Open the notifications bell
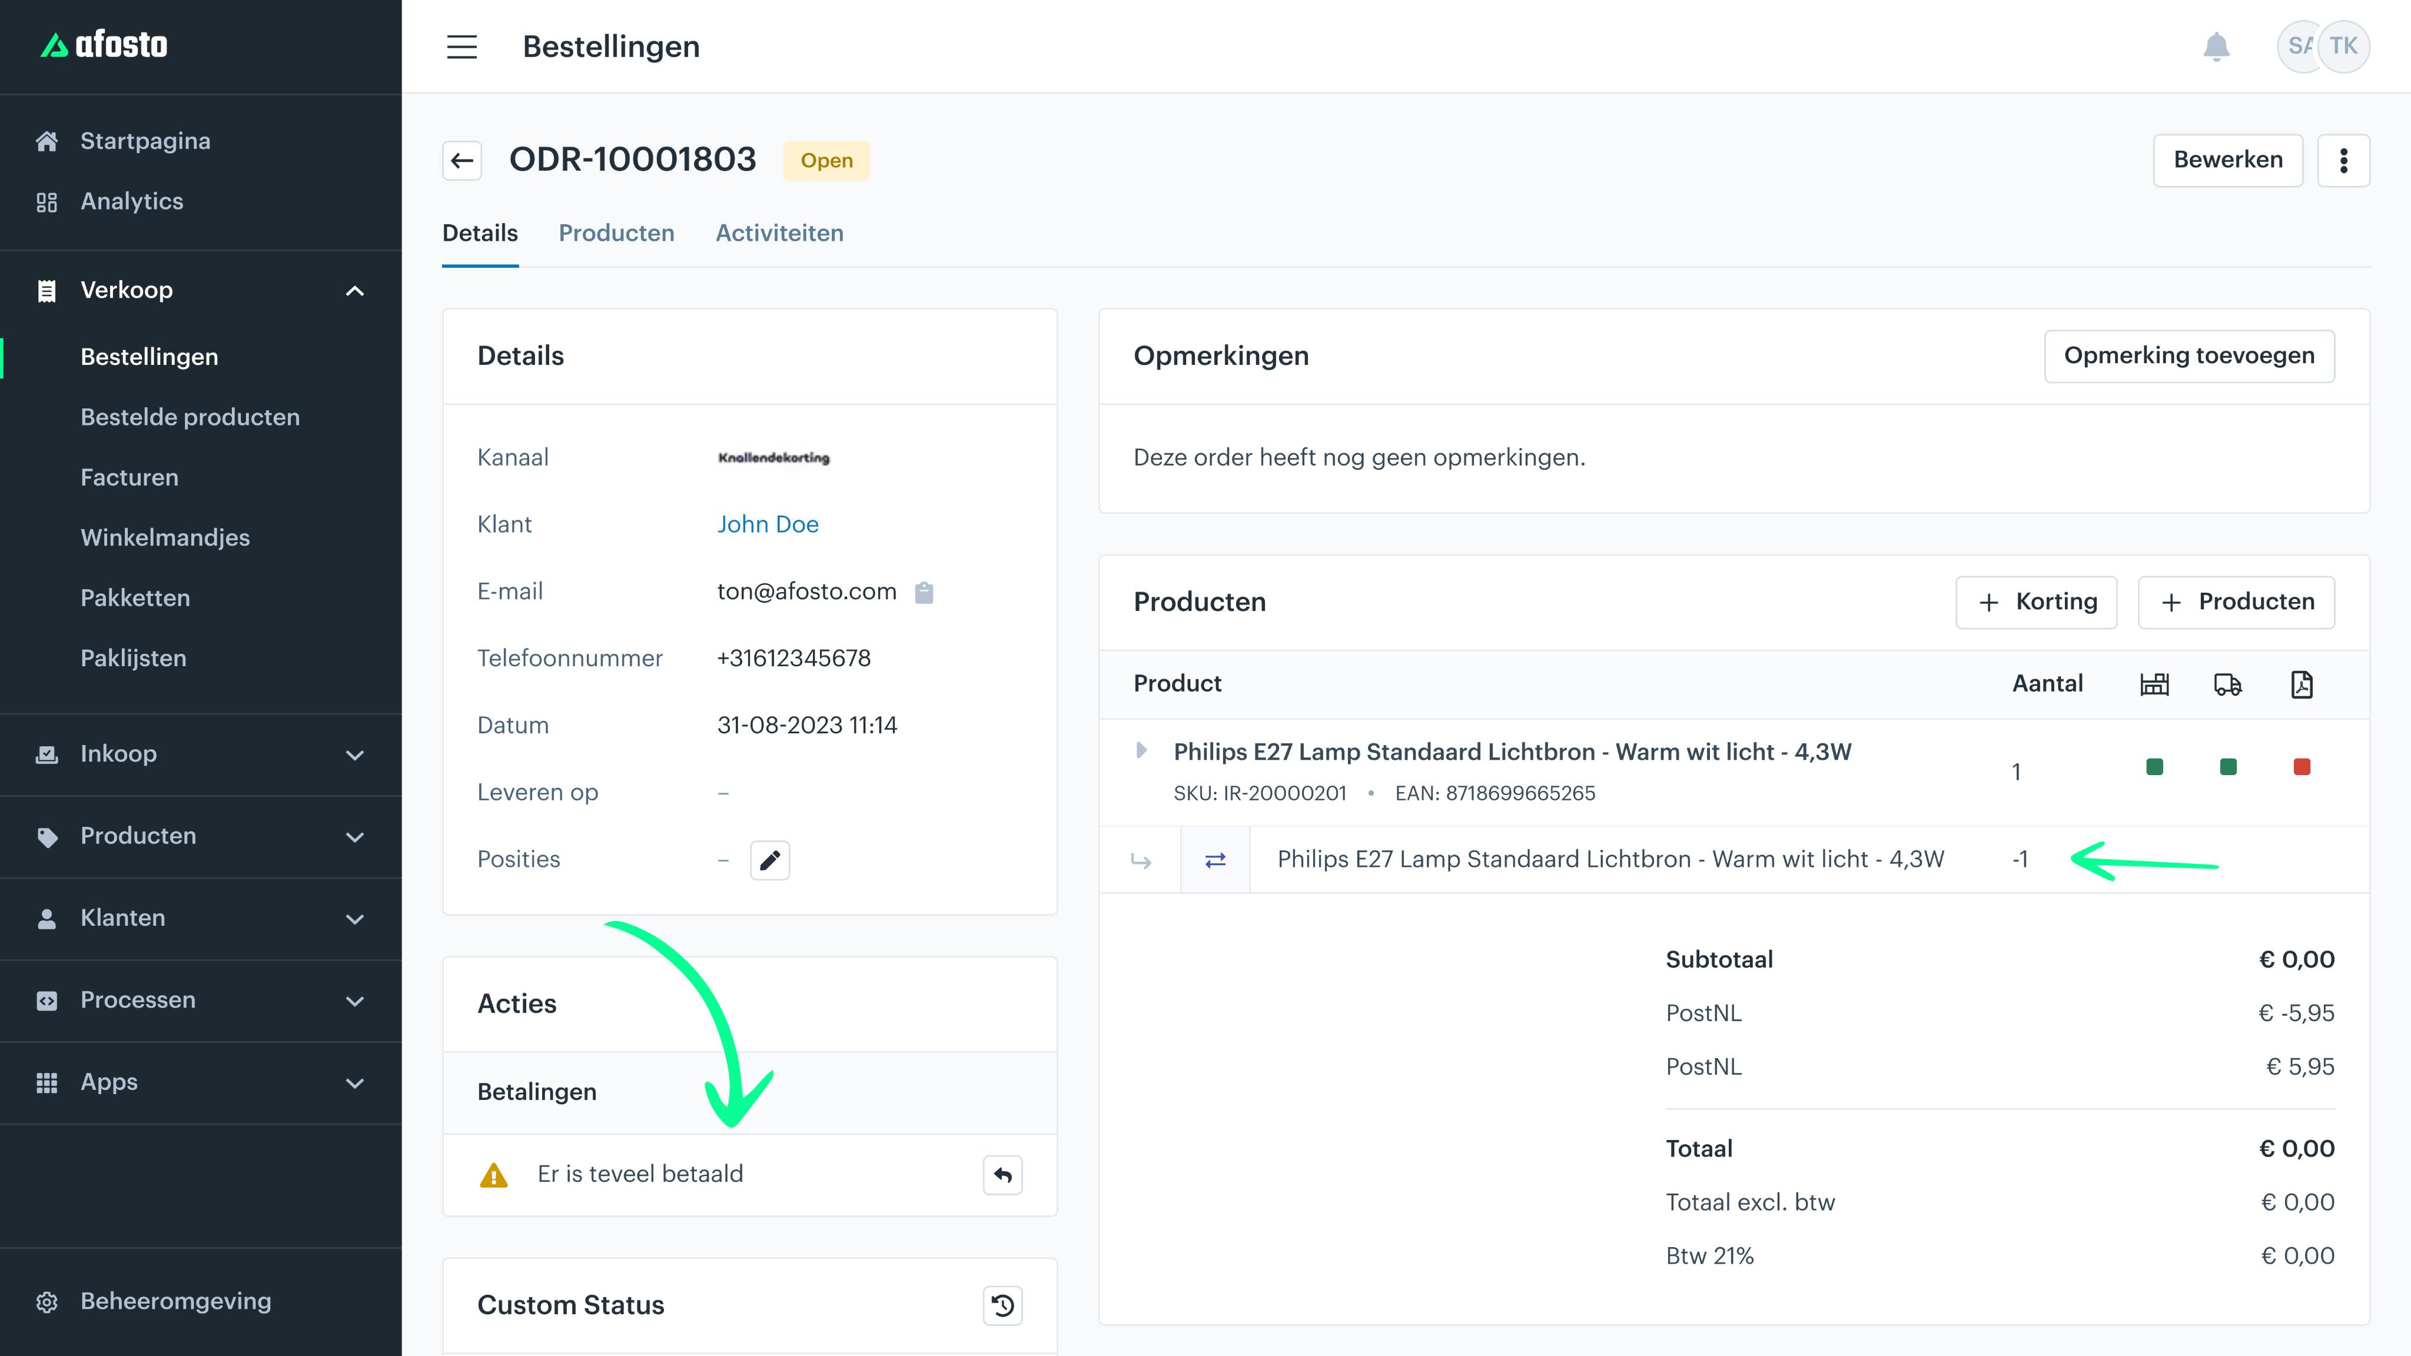The width and height of the screenshot is (2411, 1356). click(x=2216, y=47)
